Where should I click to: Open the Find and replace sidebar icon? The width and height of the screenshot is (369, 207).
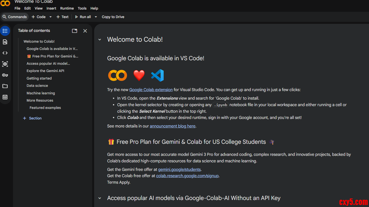(5, 42)
